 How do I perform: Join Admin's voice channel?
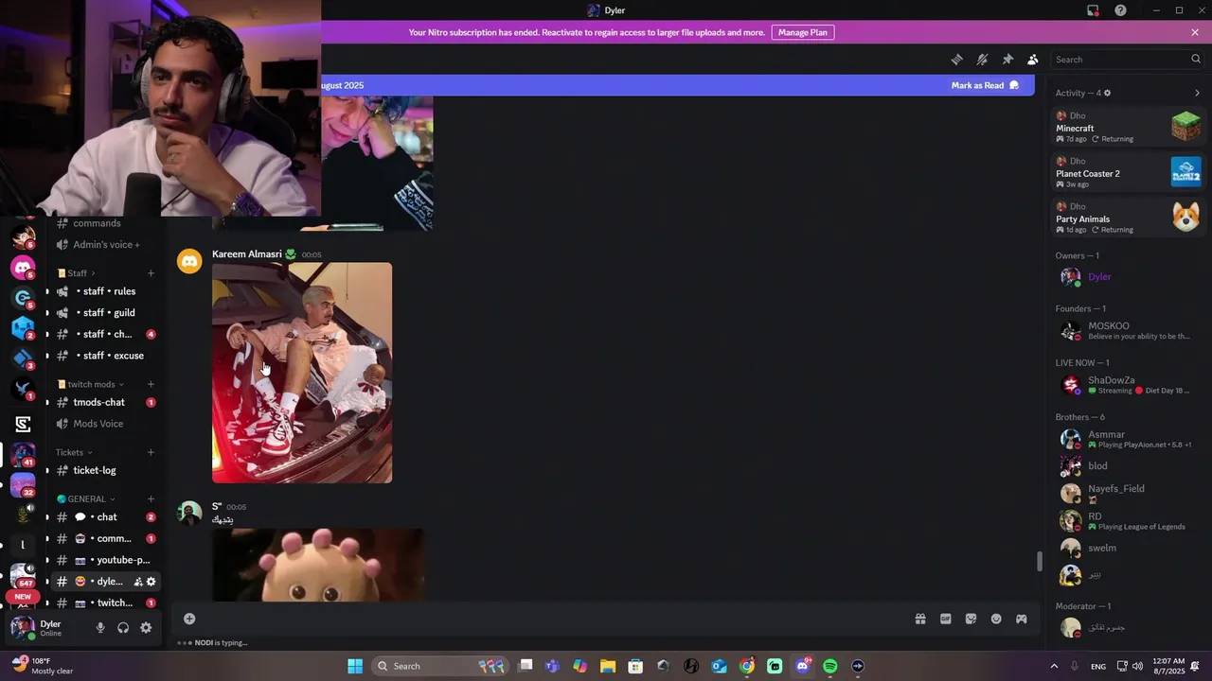104,245
